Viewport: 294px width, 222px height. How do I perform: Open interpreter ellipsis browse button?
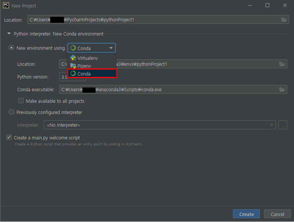click(283, 125)
